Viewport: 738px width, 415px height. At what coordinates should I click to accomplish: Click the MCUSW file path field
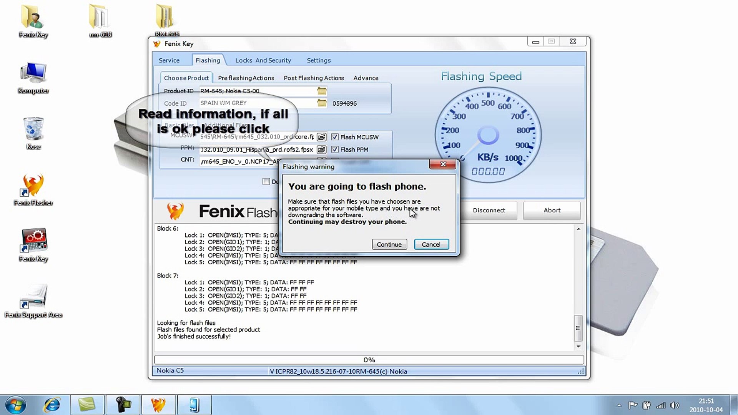[x=257, y=137]
